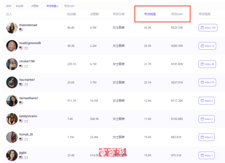
Task: Toggle 带货销量 descending sort option
Action: click(x=52, y=6)
